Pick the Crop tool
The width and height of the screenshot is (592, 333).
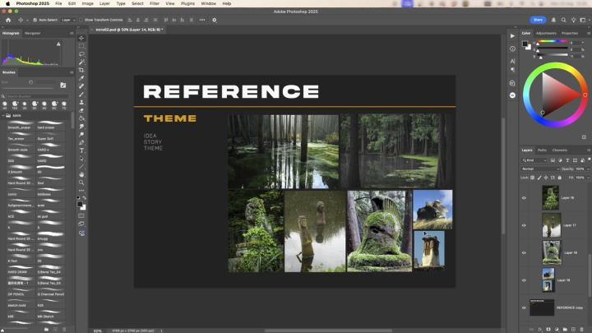click(x=81, y=71)
